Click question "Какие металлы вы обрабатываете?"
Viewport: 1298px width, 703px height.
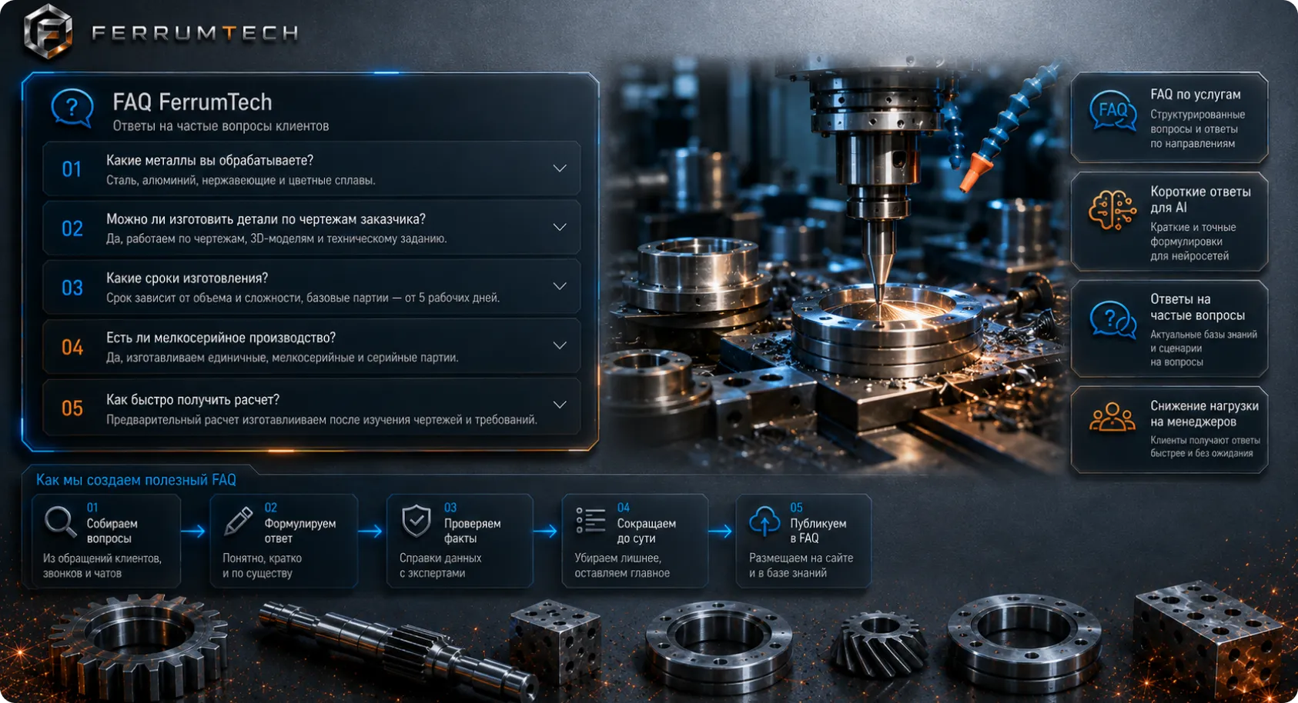pyautogui.click(x=209, y=161)
